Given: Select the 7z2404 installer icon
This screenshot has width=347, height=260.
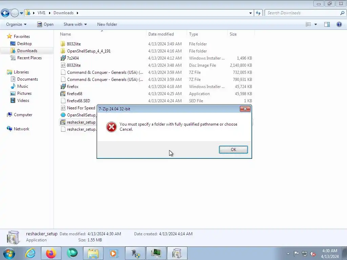Looking at the screenshot, I should click(x=63, y=58).
